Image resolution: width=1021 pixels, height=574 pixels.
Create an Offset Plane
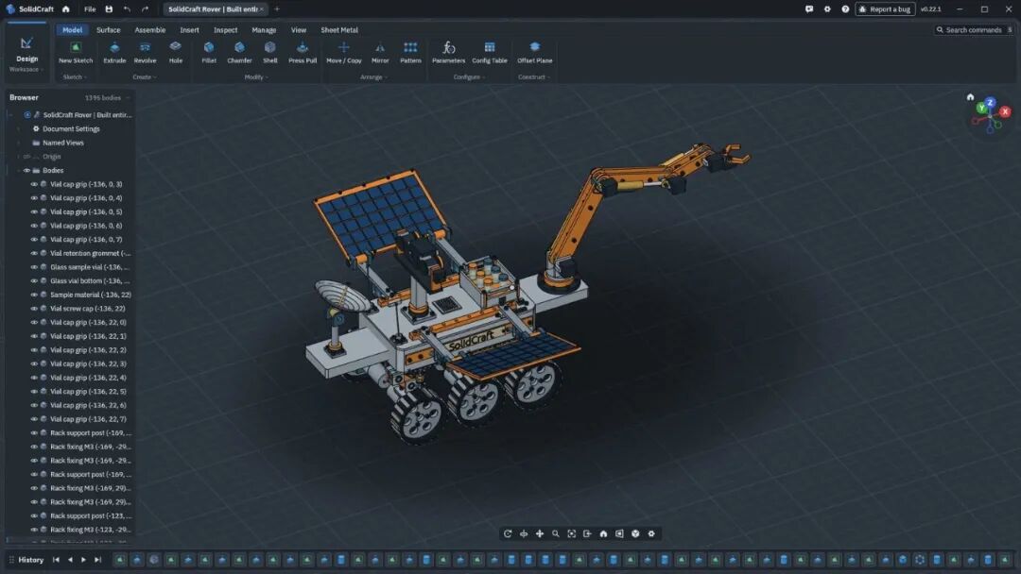[x=534, y=53]
